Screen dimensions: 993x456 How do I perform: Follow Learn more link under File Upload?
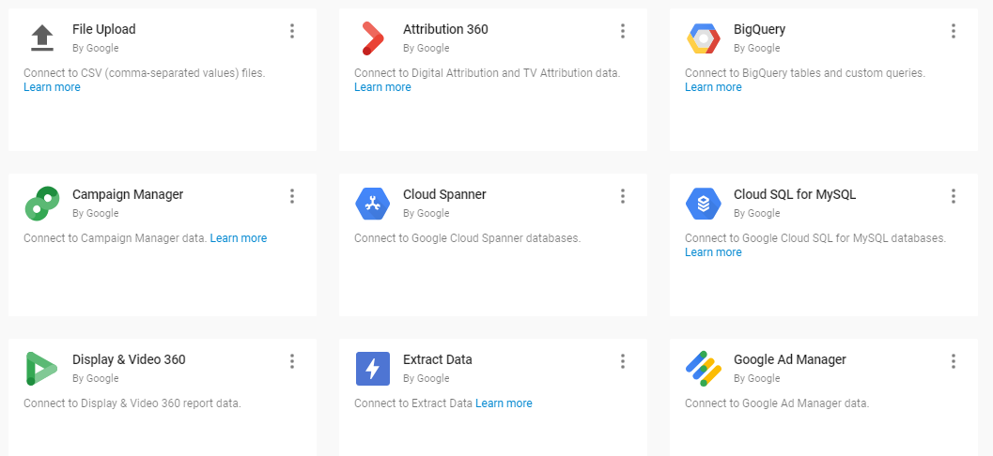coord(52,87)
